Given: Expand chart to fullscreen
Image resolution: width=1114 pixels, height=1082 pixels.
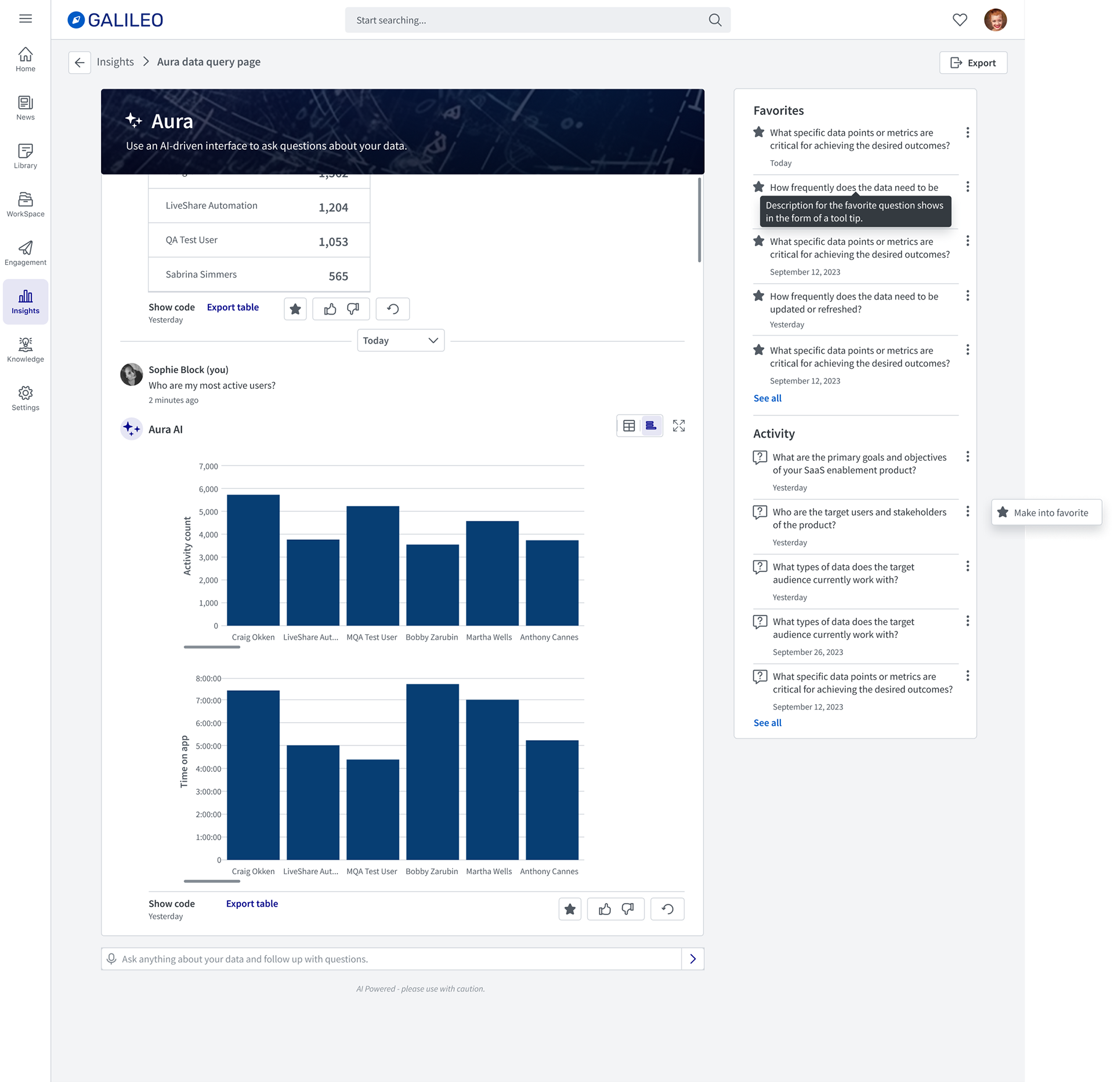Looking at the screenshot, I should (679, 426).
